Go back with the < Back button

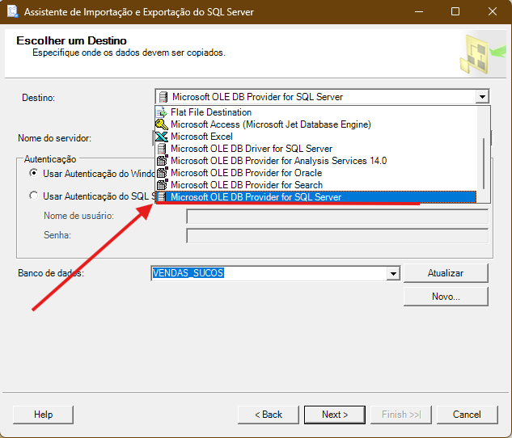click(268, 415)
